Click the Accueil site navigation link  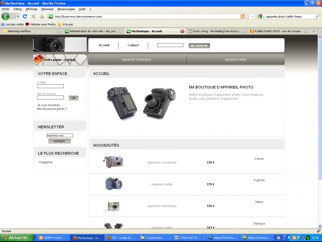tap(104, 45)
